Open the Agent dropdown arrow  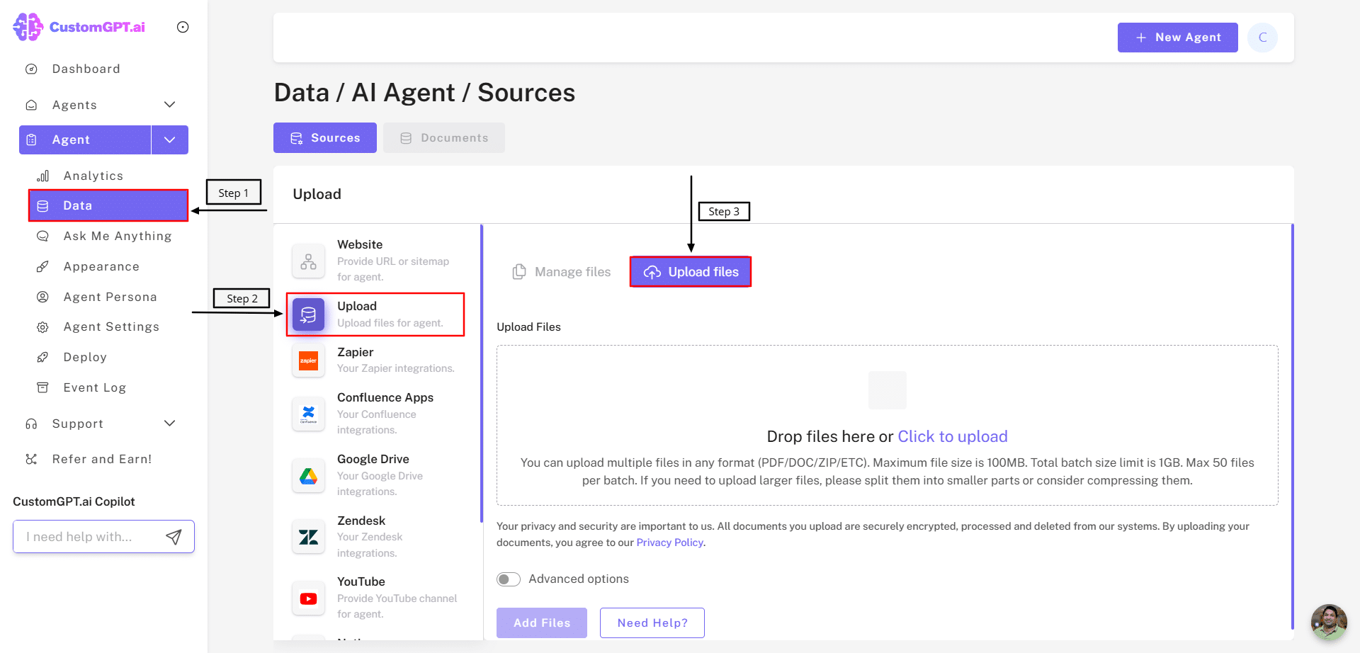(169, 140)
